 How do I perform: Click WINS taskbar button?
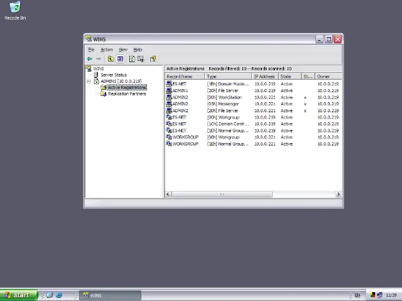[111, 295]
